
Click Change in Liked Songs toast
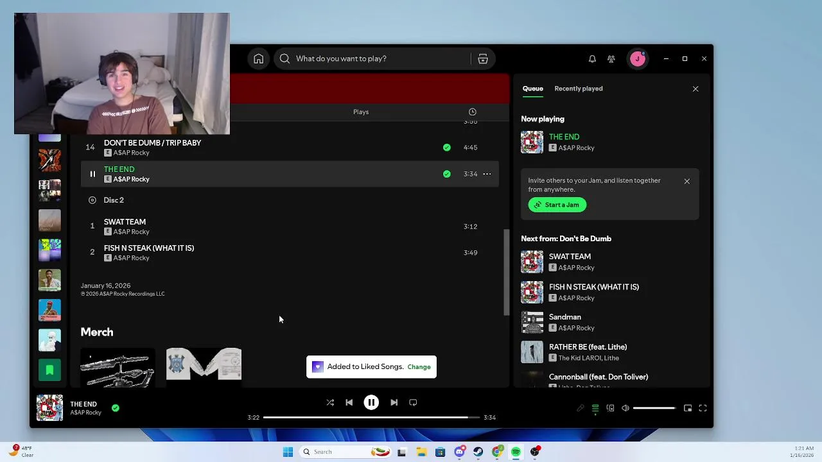point(419,367)
